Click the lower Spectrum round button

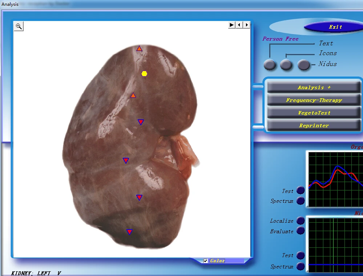301,266
